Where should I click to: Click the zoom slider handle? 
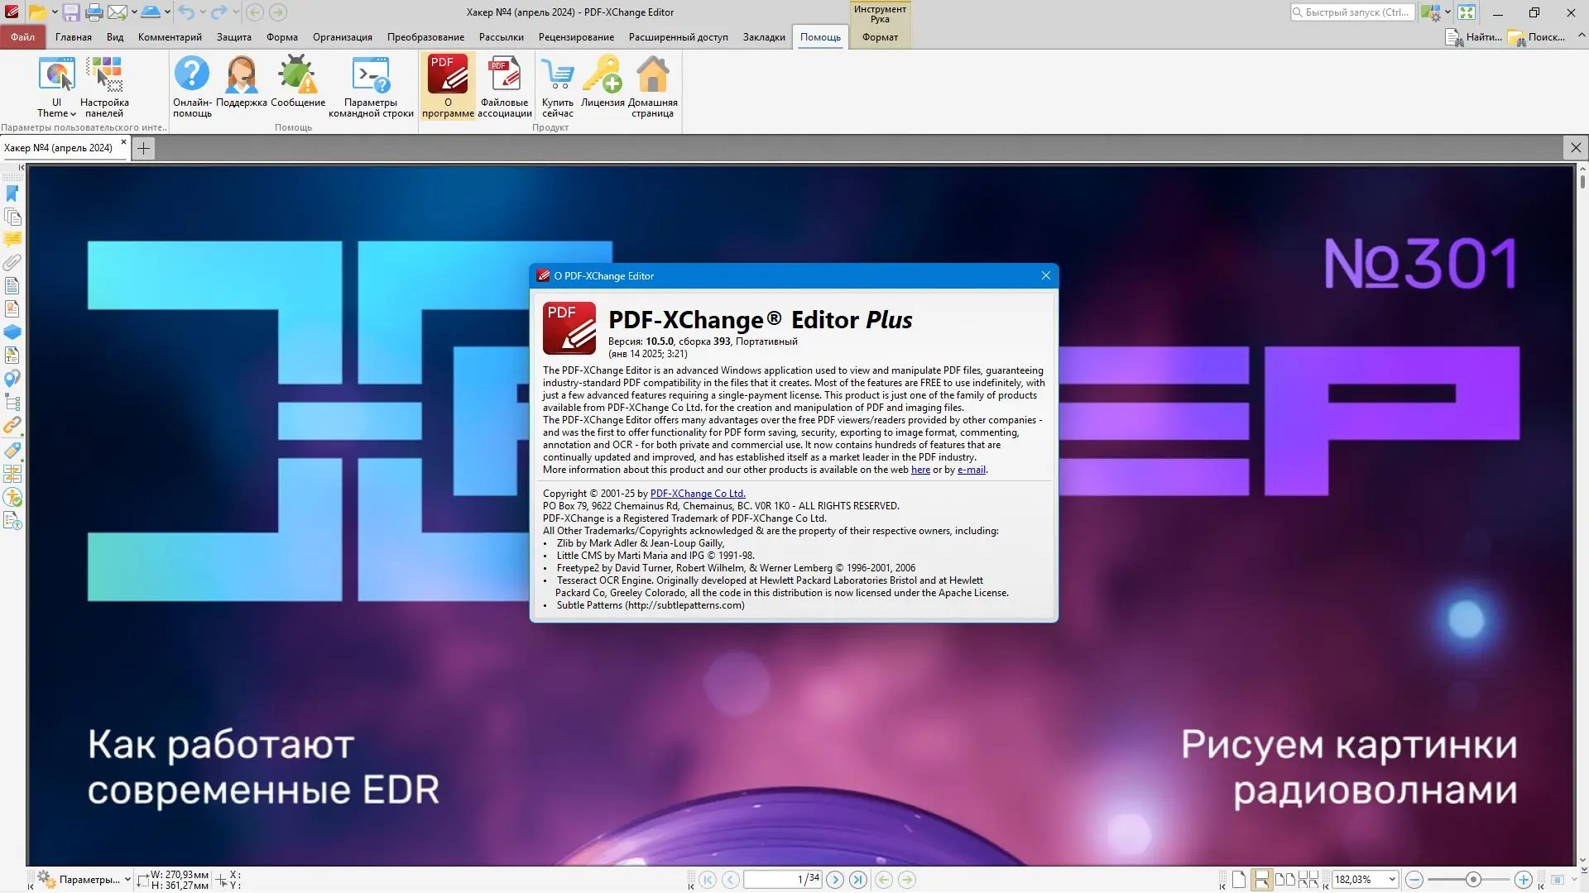[x=1472, y=880]
